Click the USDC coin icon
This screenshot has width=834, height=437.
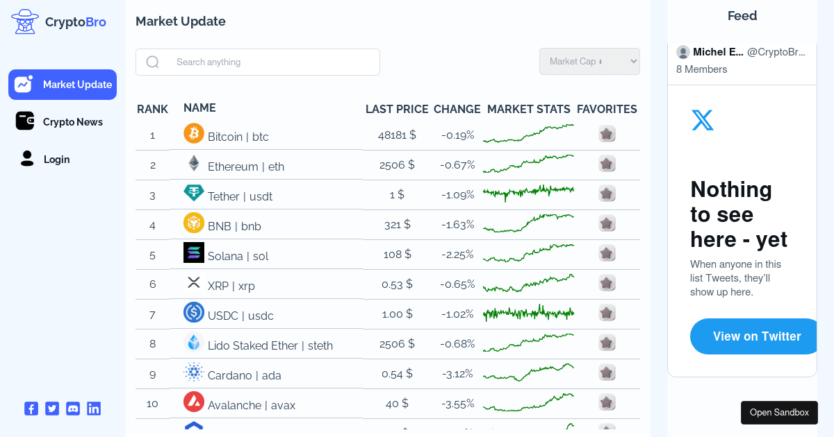[x=194, y=312]
